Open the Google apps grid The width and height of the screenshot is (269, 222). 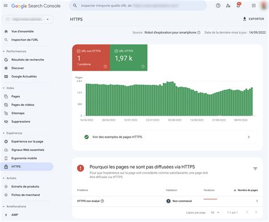click(x=254, y=6)
